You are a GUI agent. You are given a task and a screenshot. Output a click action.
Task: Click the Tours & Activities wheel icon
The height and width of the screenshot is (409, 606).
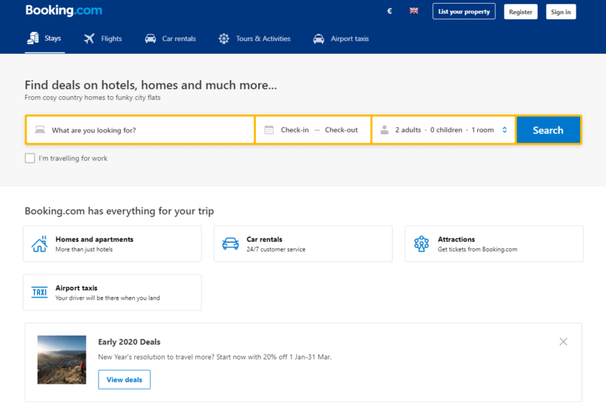pyautogui.click(x=223, y=39)
